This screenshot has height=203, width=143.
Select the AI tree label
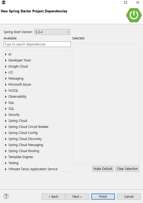click(10, 54)
